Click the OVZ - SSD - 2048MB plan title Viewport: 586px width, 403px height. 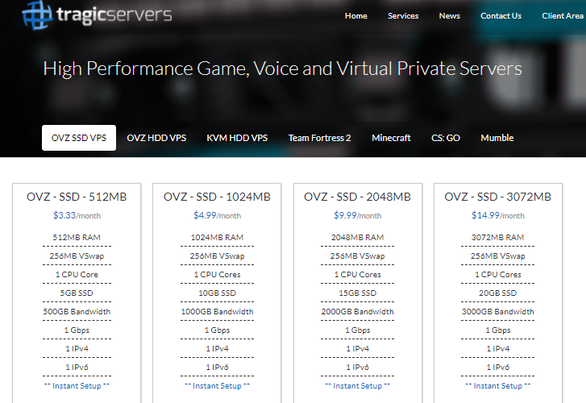coord(357,197)
